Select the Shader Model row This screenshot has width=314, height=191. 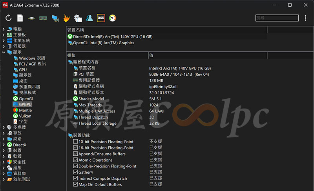tap(166, 99)
